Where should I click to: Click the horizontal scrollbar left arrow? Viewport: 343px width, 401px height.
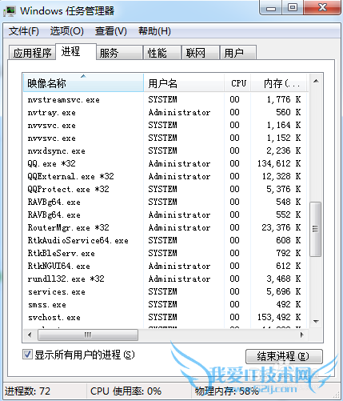(x=30, y=335)
